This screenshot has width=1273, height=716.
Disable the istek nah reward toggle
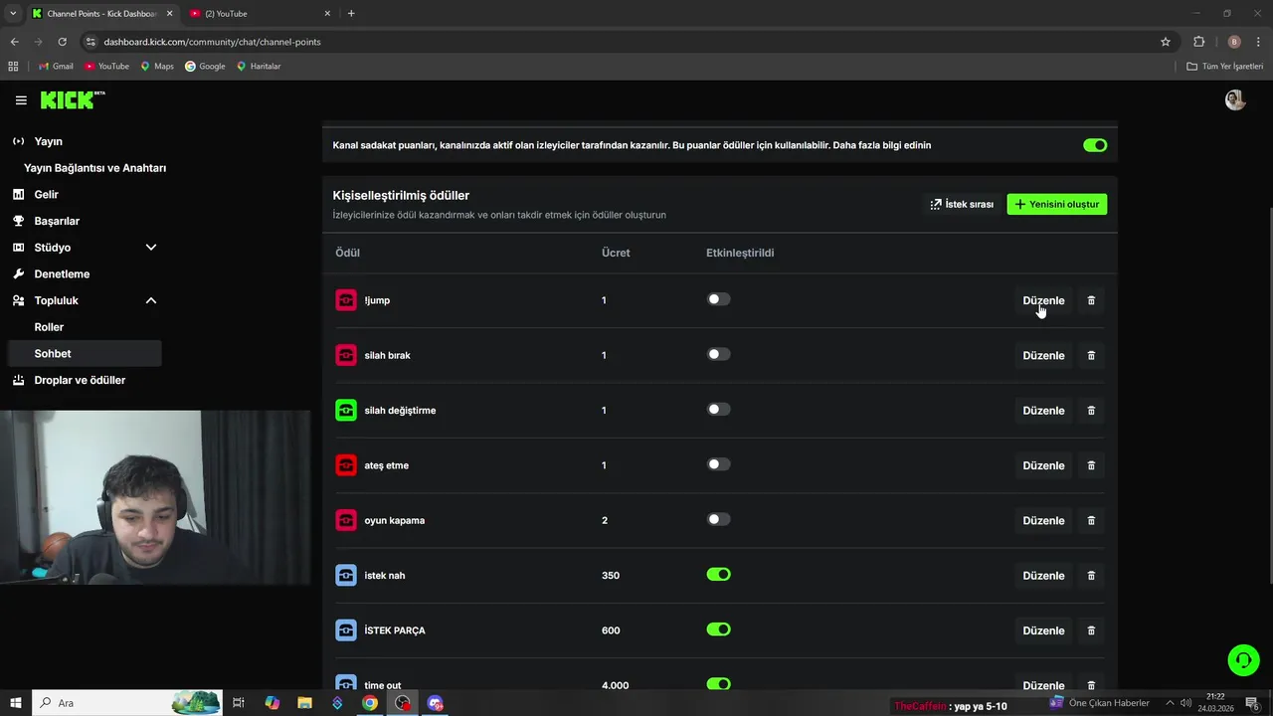pos(718,575)
